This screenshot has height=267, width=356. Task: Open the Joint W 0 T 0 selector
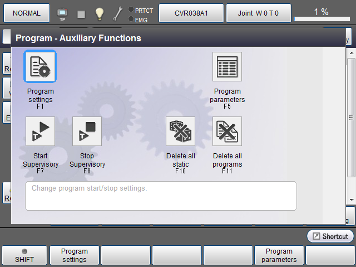tap(258, 13)
